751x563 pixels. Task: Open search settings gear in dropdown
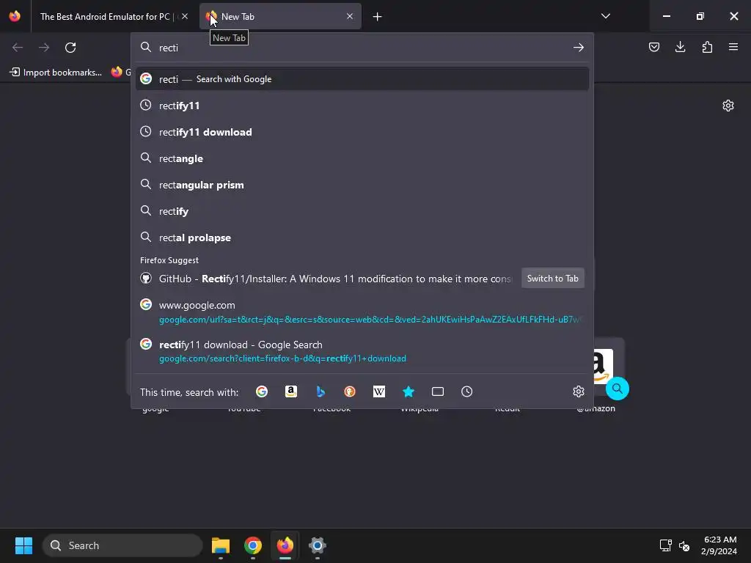click(x=579, y=391)
